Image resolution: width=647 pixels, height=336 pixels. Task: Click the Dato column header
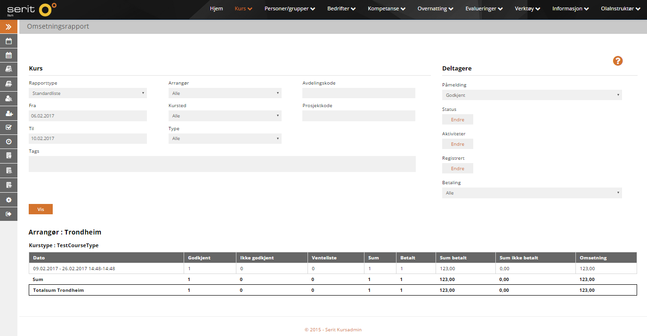pyautogui.click(x=106, y=258)
